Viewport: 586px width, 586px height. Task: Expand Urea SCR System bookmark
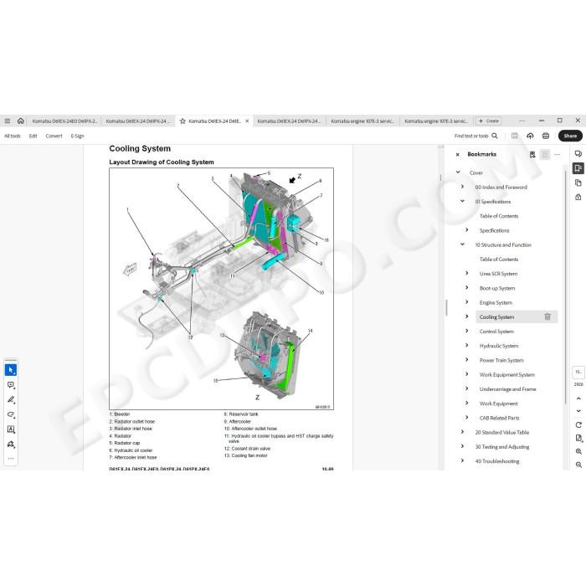click(467, 273)
